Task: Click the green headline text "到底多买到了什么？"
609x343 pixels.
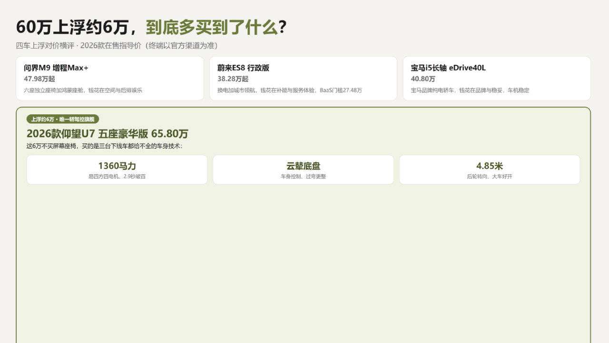Action: tap(216, 28)
